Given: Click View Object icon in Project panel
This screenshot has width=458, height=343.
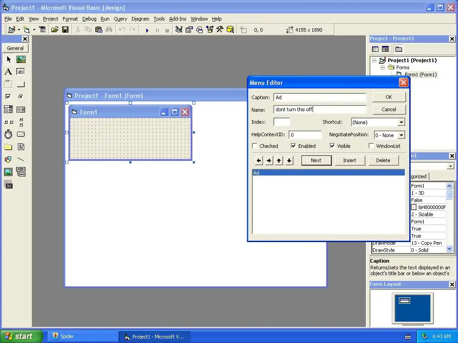Looking at the screenshot, I should pos(385,49).
